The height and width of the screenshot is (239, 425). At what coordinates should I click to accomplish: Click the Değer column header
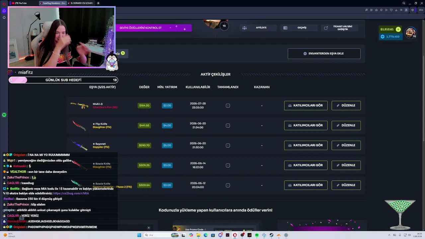click(144, 87)
